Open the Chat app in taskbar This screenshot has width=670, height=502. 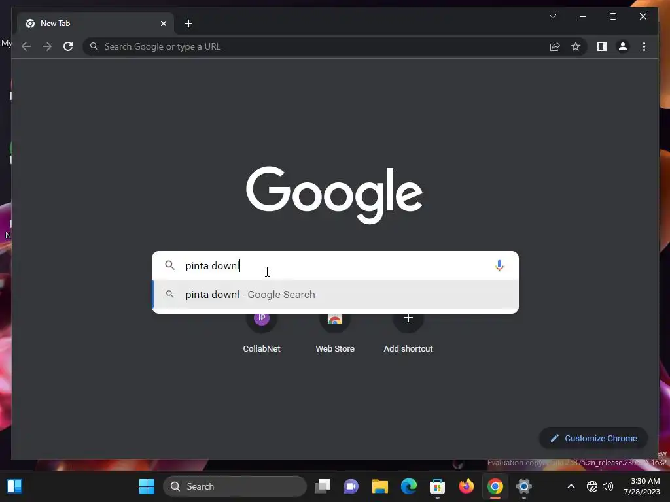click(x=351, y=486)
